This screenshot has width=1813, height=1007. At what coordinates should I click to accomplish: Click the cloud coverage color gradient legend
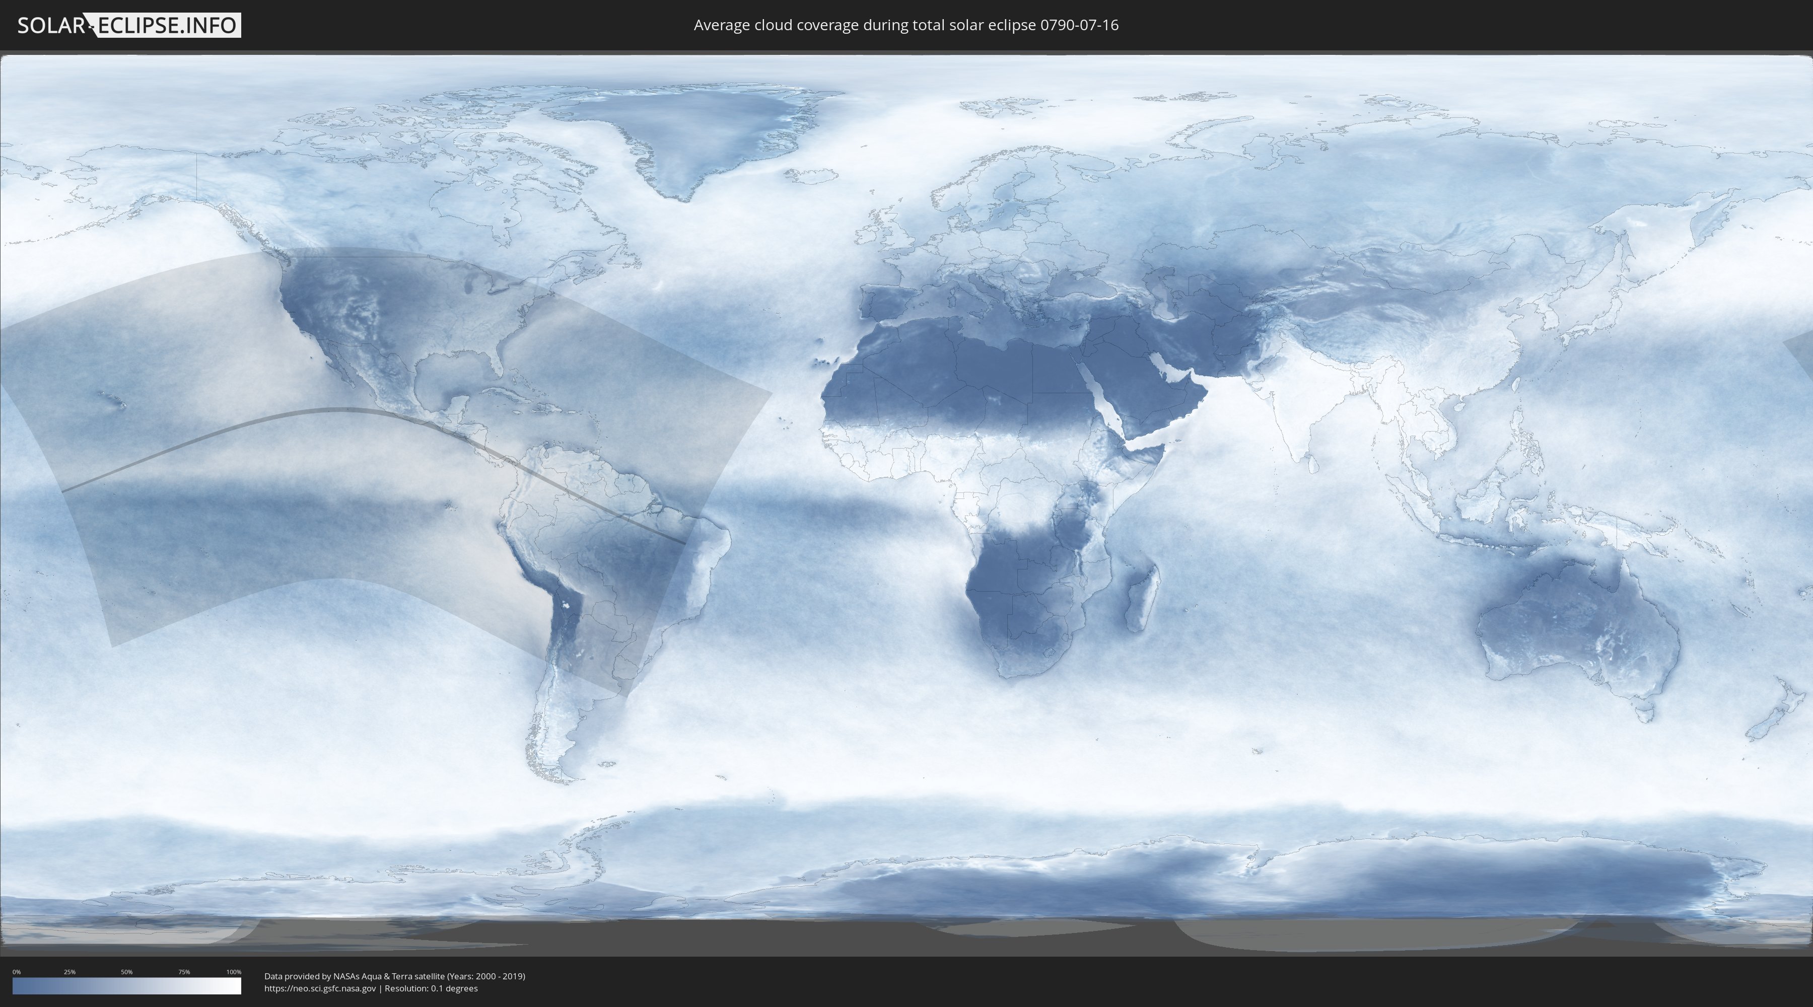tap(127, 986)
